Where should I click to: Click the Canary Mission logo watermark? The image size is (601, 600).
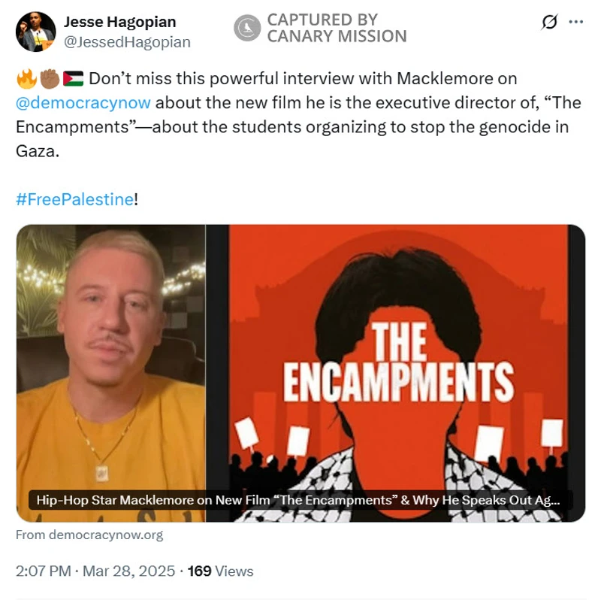247,28
